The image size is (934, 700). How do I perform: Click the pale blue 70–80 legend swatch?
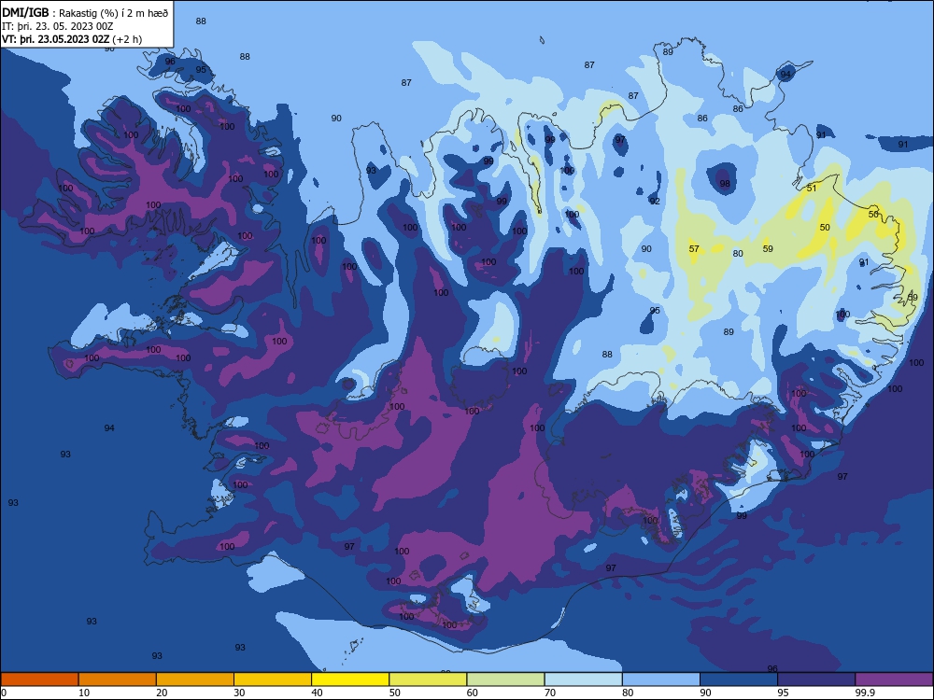pos(583,679)
